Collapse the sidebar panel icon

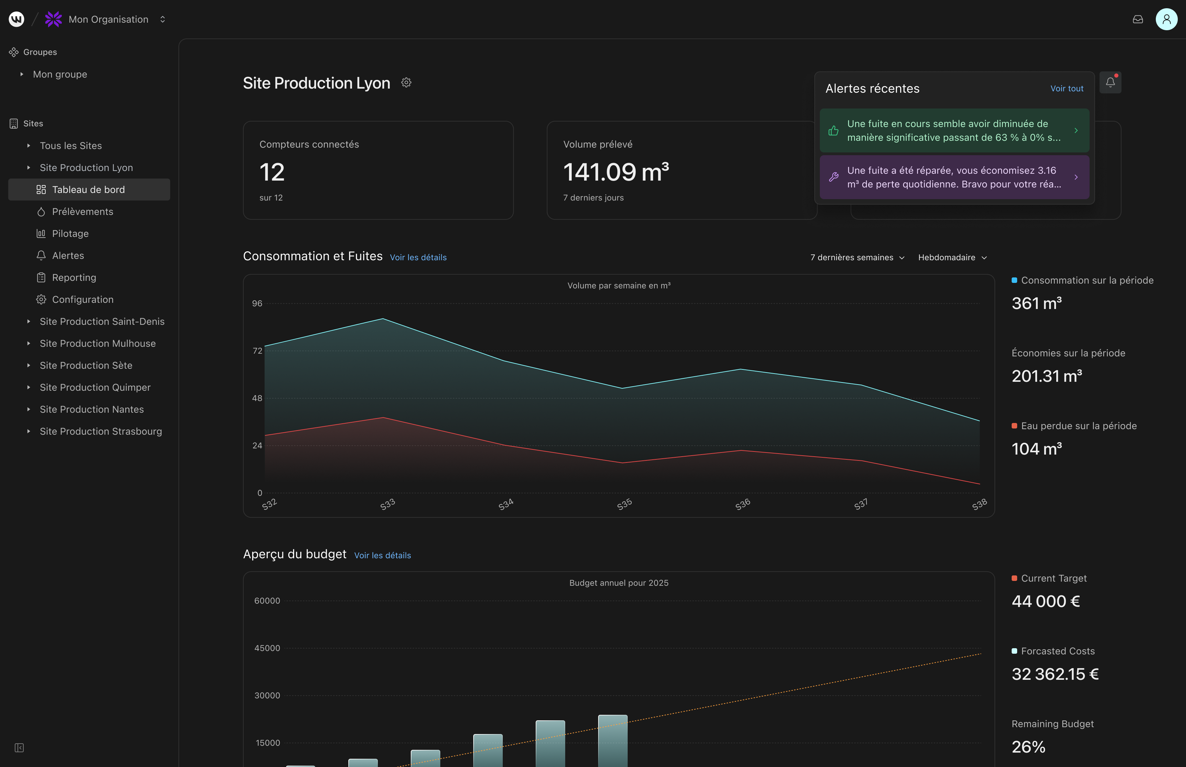[20, 747]
